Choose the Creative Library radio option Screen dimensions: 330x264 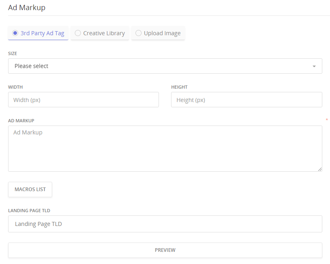click(78, 33)
